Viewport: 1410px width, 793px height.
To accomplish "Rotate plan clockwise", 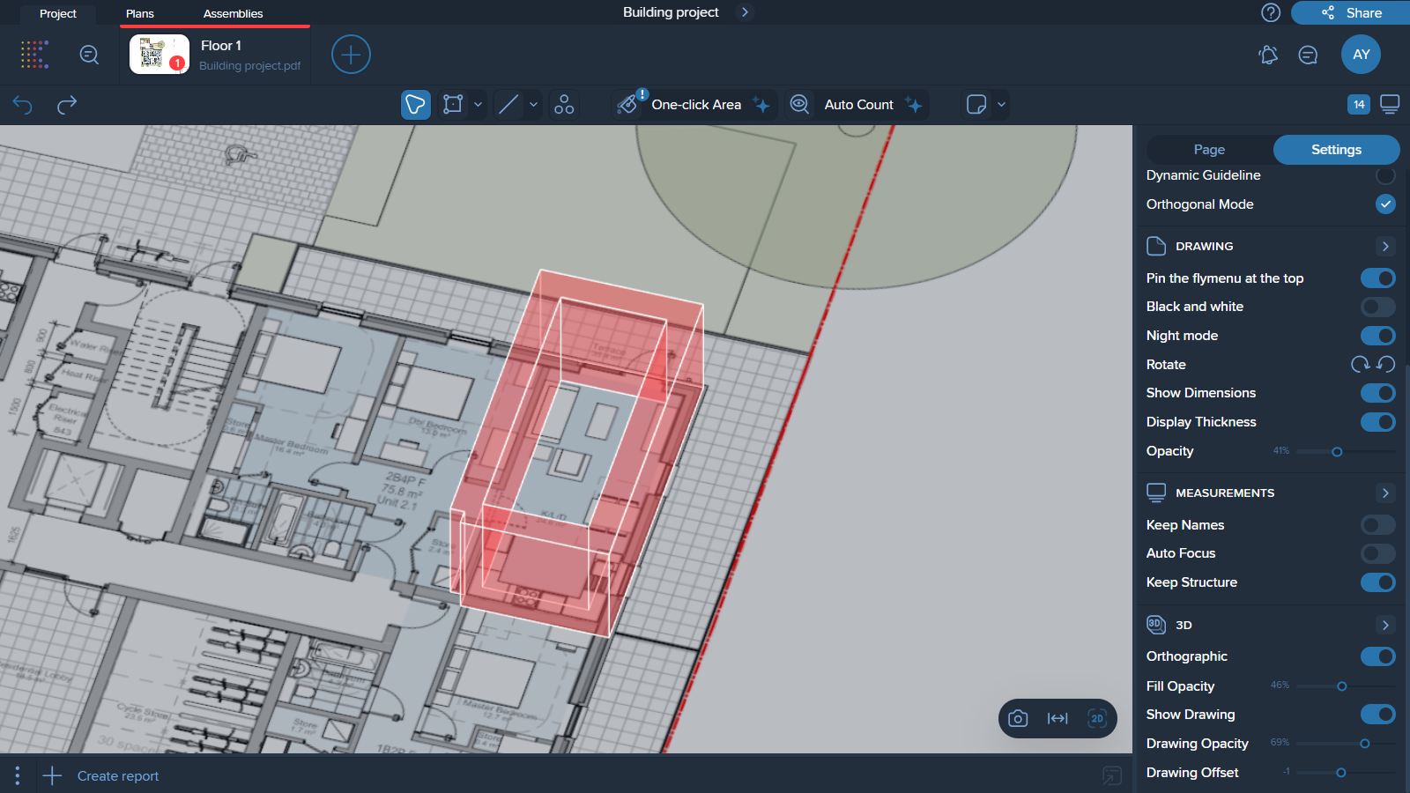I will click(x=1361, y=364).
